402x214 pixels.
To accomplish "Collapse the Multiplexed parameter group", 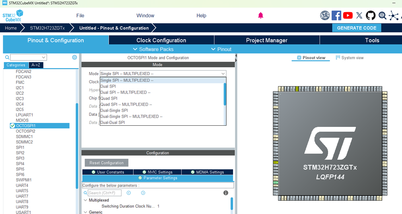I will point(85,200).
